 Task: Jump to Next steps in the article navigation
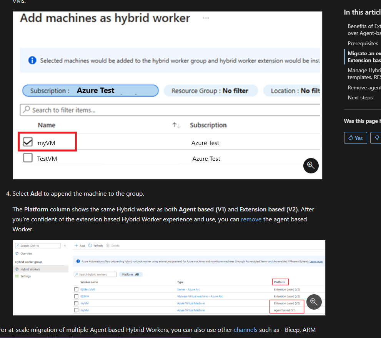click(360, 97)
